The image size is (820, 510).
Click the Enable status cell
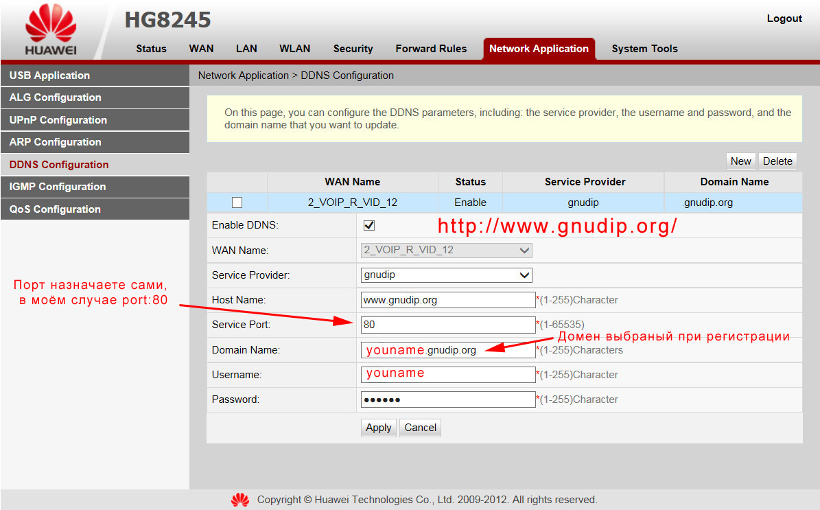(470, 202)
